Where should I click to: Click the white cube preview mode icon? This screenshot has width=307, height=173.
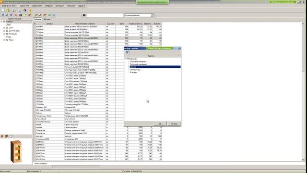(11, 136)
